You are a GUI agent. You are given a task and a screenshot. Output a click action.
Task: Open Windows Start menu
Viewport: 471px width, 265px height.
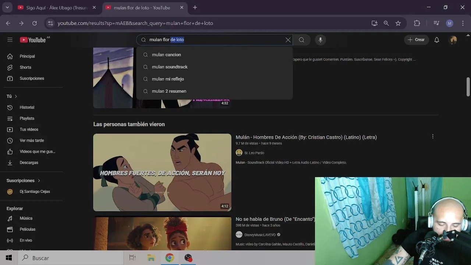(9, 258)
